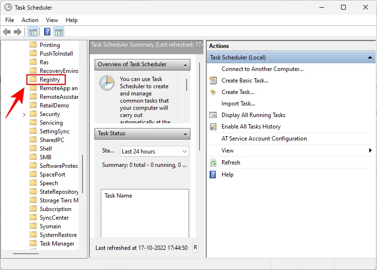Open the Action menu
Screen dimensions: 377x270
point(30,20)
